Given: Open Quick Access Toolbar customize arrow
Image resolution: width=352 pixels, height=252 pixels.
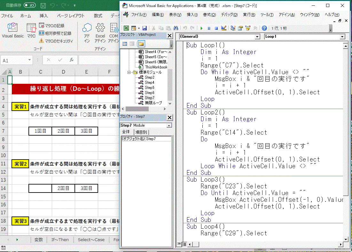Looking at the screenshot, I should point(74,5).
